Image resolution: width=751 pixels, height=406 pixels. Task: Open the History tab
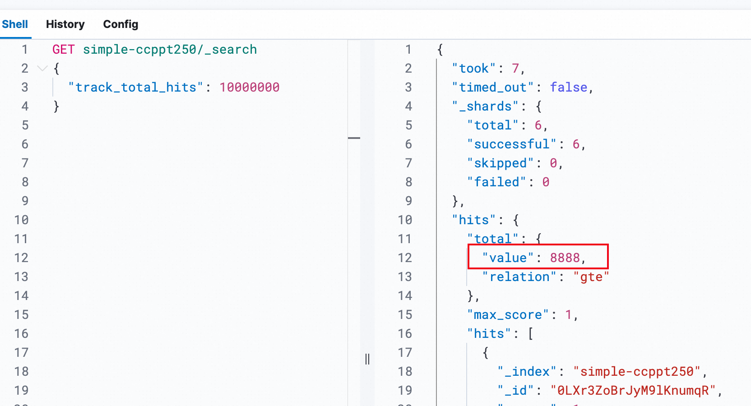[65, 24]
